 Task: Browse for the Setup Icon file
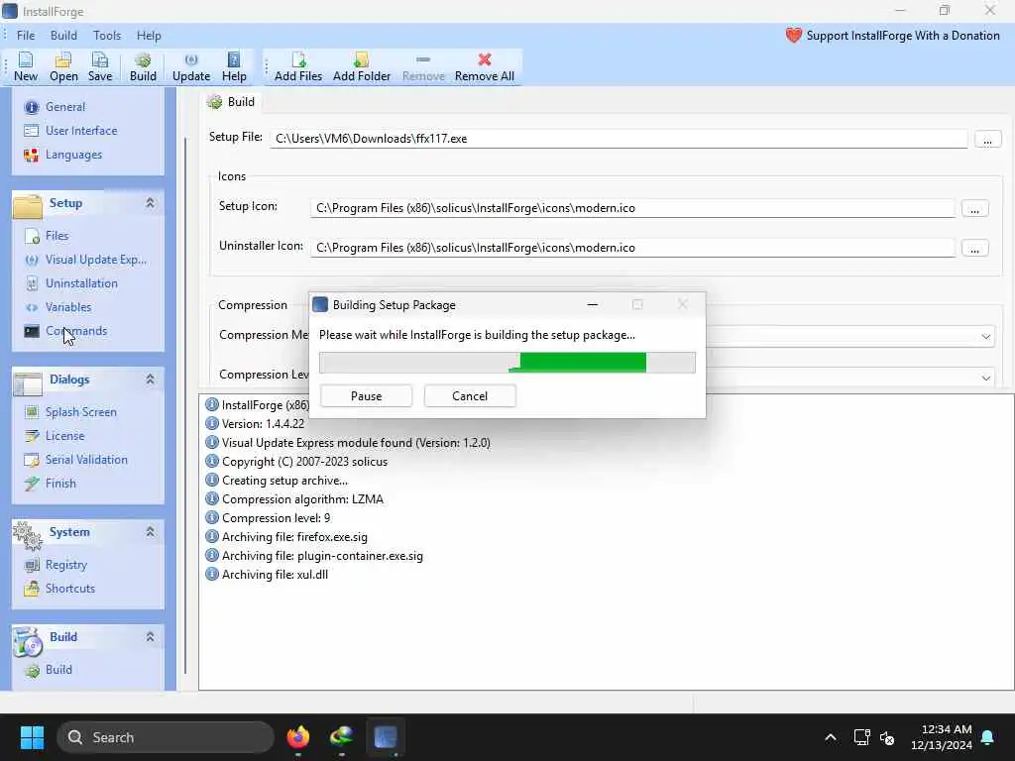(x=974, y=209)
